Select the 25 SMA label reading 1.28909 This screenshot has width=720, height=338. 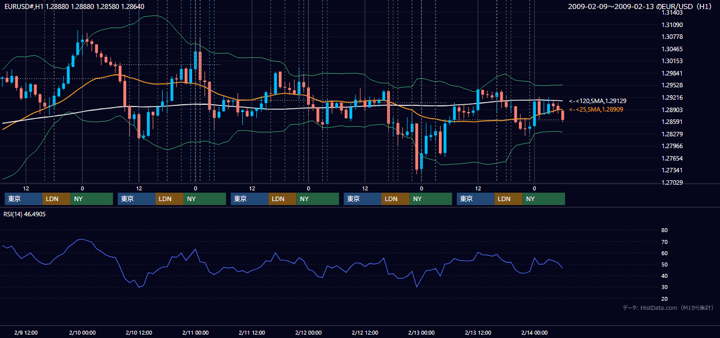[596, 109]
